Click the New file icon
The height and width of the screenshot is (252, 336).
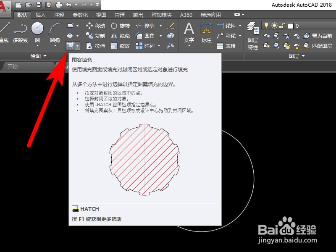coord(18,5)
